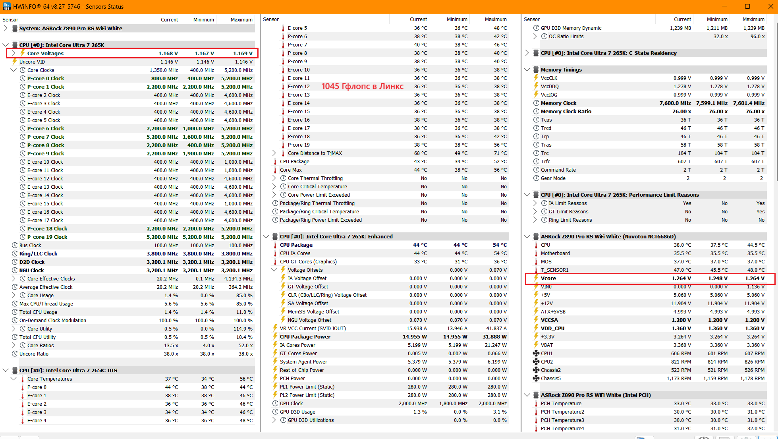Click the lightning icon next to CPU Package Power

click(275, 337)
